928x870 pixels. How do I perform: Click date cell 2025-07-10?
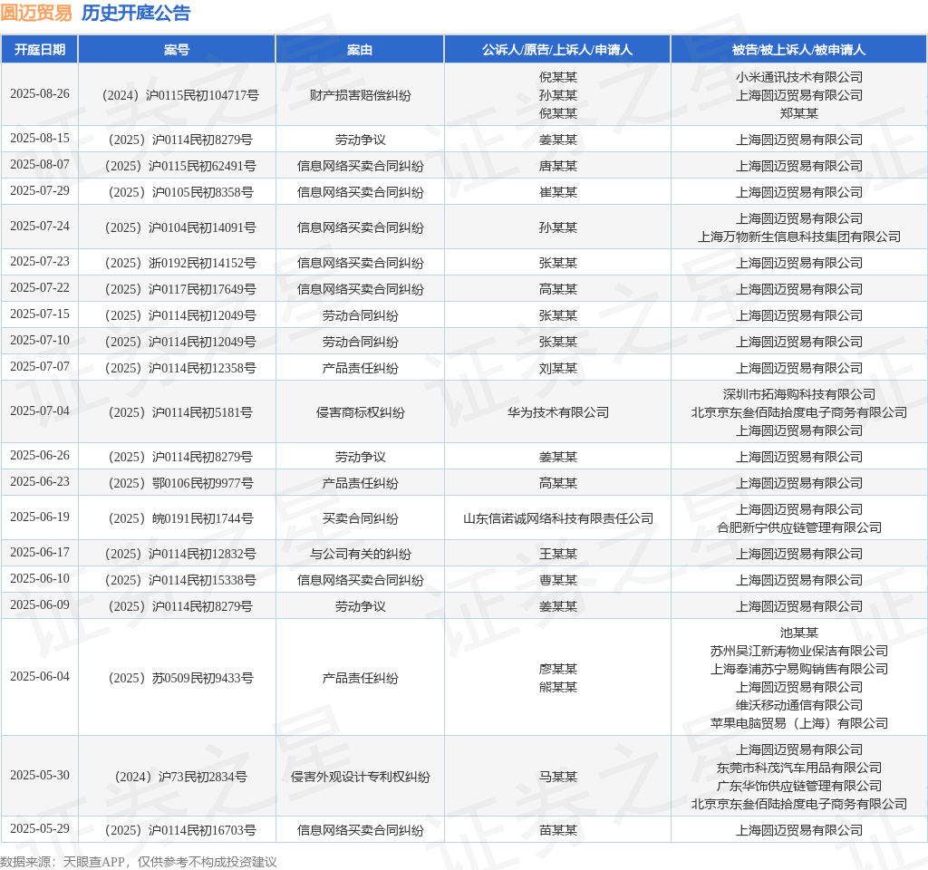[x=40, y=341]
